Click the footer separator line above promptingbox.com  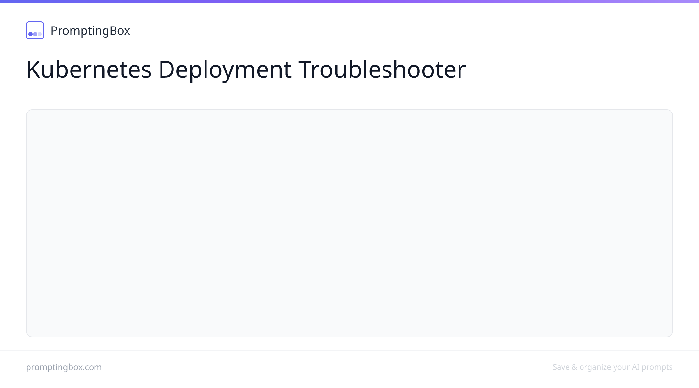[349, 350]
